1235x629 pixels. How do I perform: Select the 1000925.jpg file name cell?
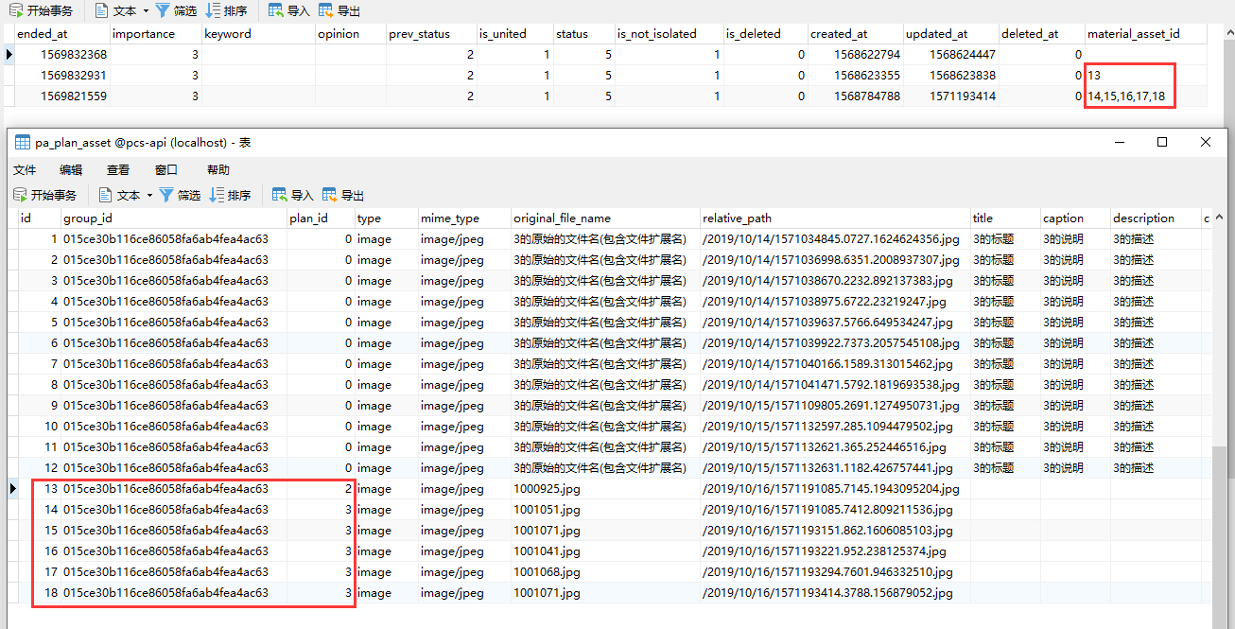click(x=547, y=489)
